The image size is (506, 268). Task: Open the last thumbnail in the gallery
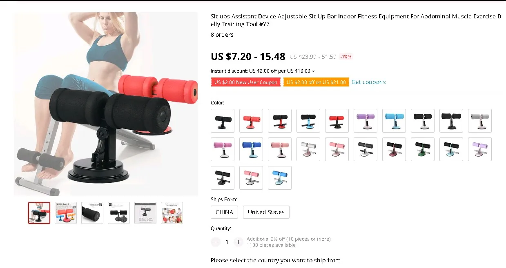tap(172, 213)
